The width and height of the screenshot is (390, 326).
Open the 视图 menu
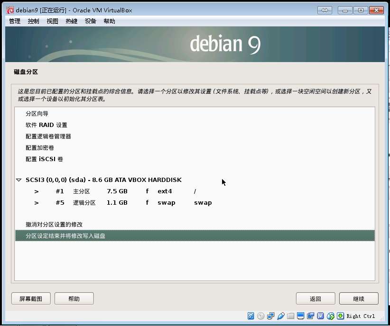53,21
